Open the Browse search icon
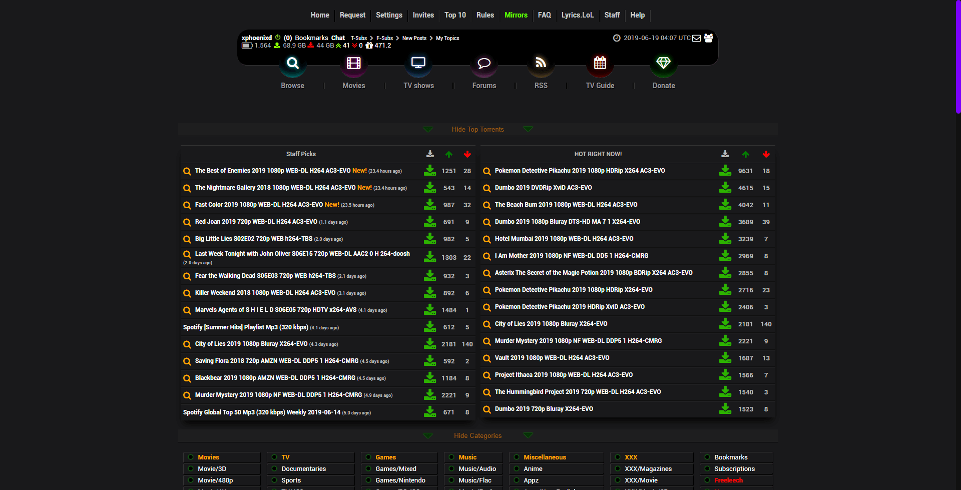 293,64
